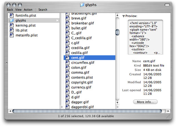Viewport: 176px width, 126px height.
Task: Click the arrow beside glyphs folder row
Action: point(57,21)
